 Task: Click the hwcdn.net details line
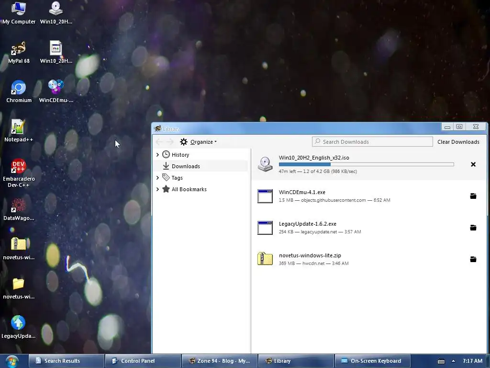[313, 264]
